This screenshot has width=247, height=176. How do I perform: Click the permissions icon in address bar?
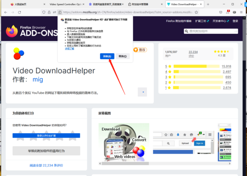54,12
